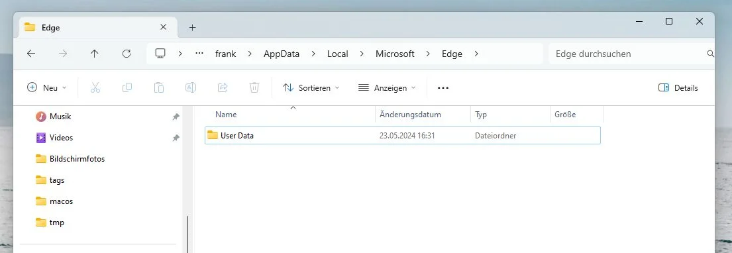This screenshot has width=732, height=253.
Task: Click the Dateiordner type cell
Action: 496,136
